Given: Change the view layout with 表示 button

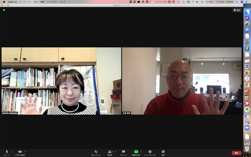Looking at the screenshot, I should click(x=237, y=10).
